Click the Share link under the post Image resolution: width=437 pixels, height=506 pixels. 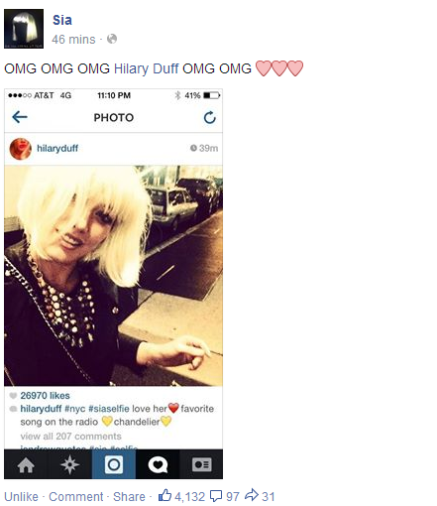point(129,497)
